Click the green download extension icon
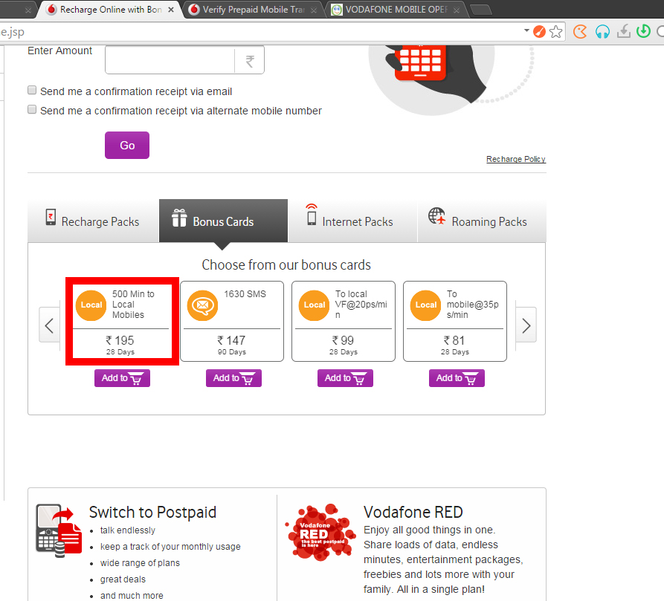 pyautogui.click(x=644, y=31)
